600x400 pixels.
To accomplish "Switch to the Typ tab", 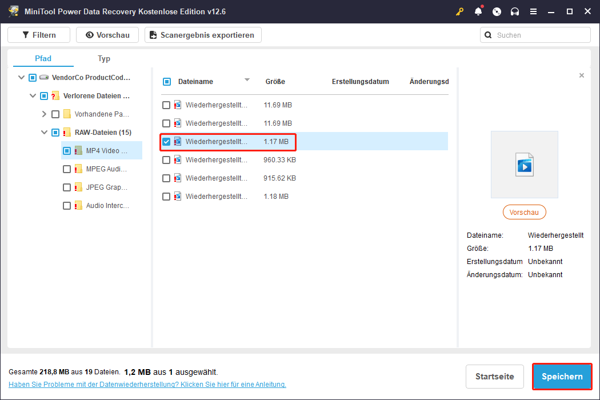I will click(103, 58).
